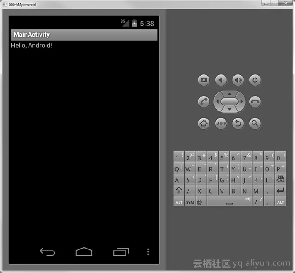This screenshot has height=273, width=295.
Task: Close the 5554:MyAndroid emulator window
Action: 286,3
